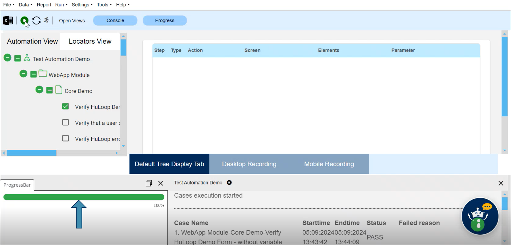Image resolution: width=511 pixels, height=245 pixels.
Task: Click the tree panel horizontal scrollbar
Action: [32, 153]
